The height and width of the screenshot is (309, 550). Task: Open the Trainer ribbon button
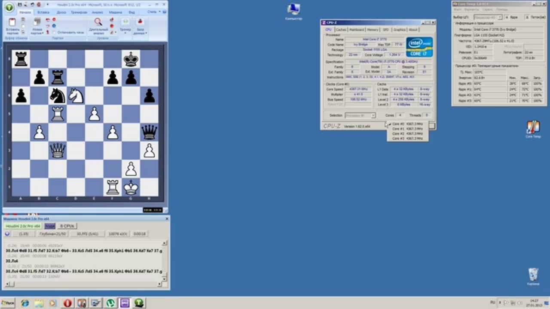pos(125,26)
